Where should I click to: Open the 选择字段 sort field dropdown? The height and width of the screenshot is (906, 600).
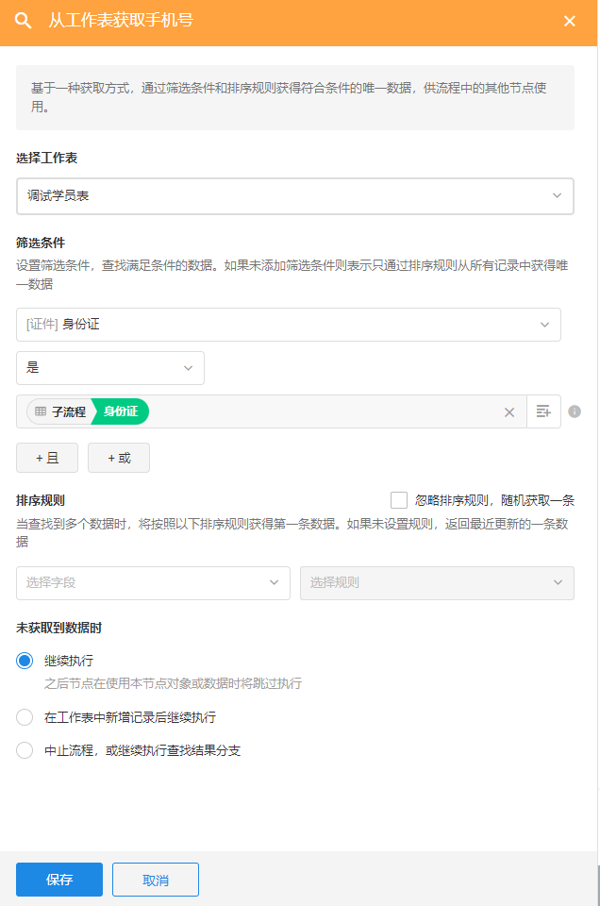tap(153, 583)
